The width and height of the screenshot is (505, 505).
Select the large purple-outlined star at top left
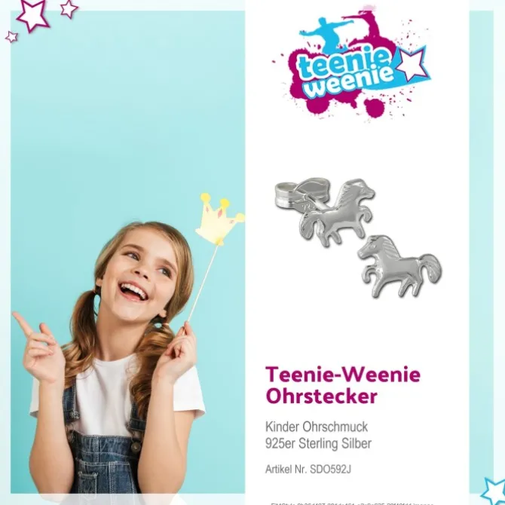[x=33, y=14]
